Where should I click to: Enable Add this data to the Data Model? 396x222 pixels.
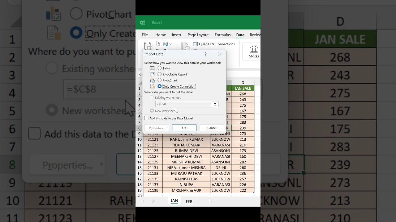146,118
